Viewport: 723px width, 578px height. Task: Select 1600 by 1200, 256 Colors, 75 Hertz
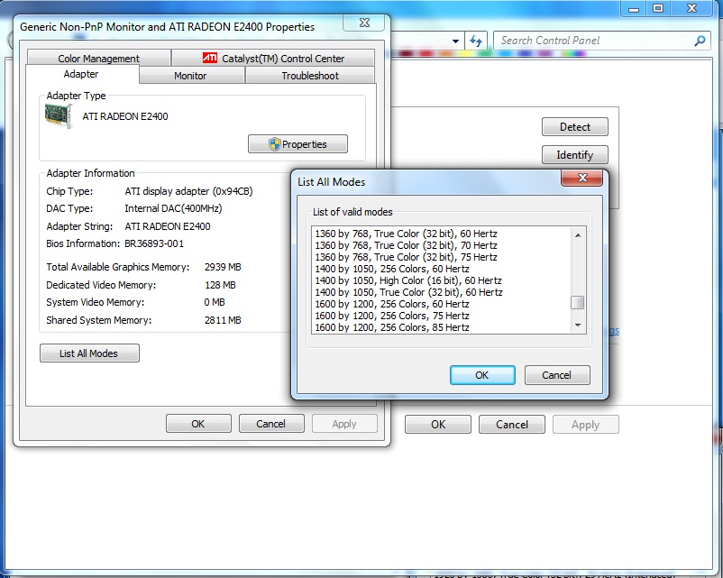392,316
